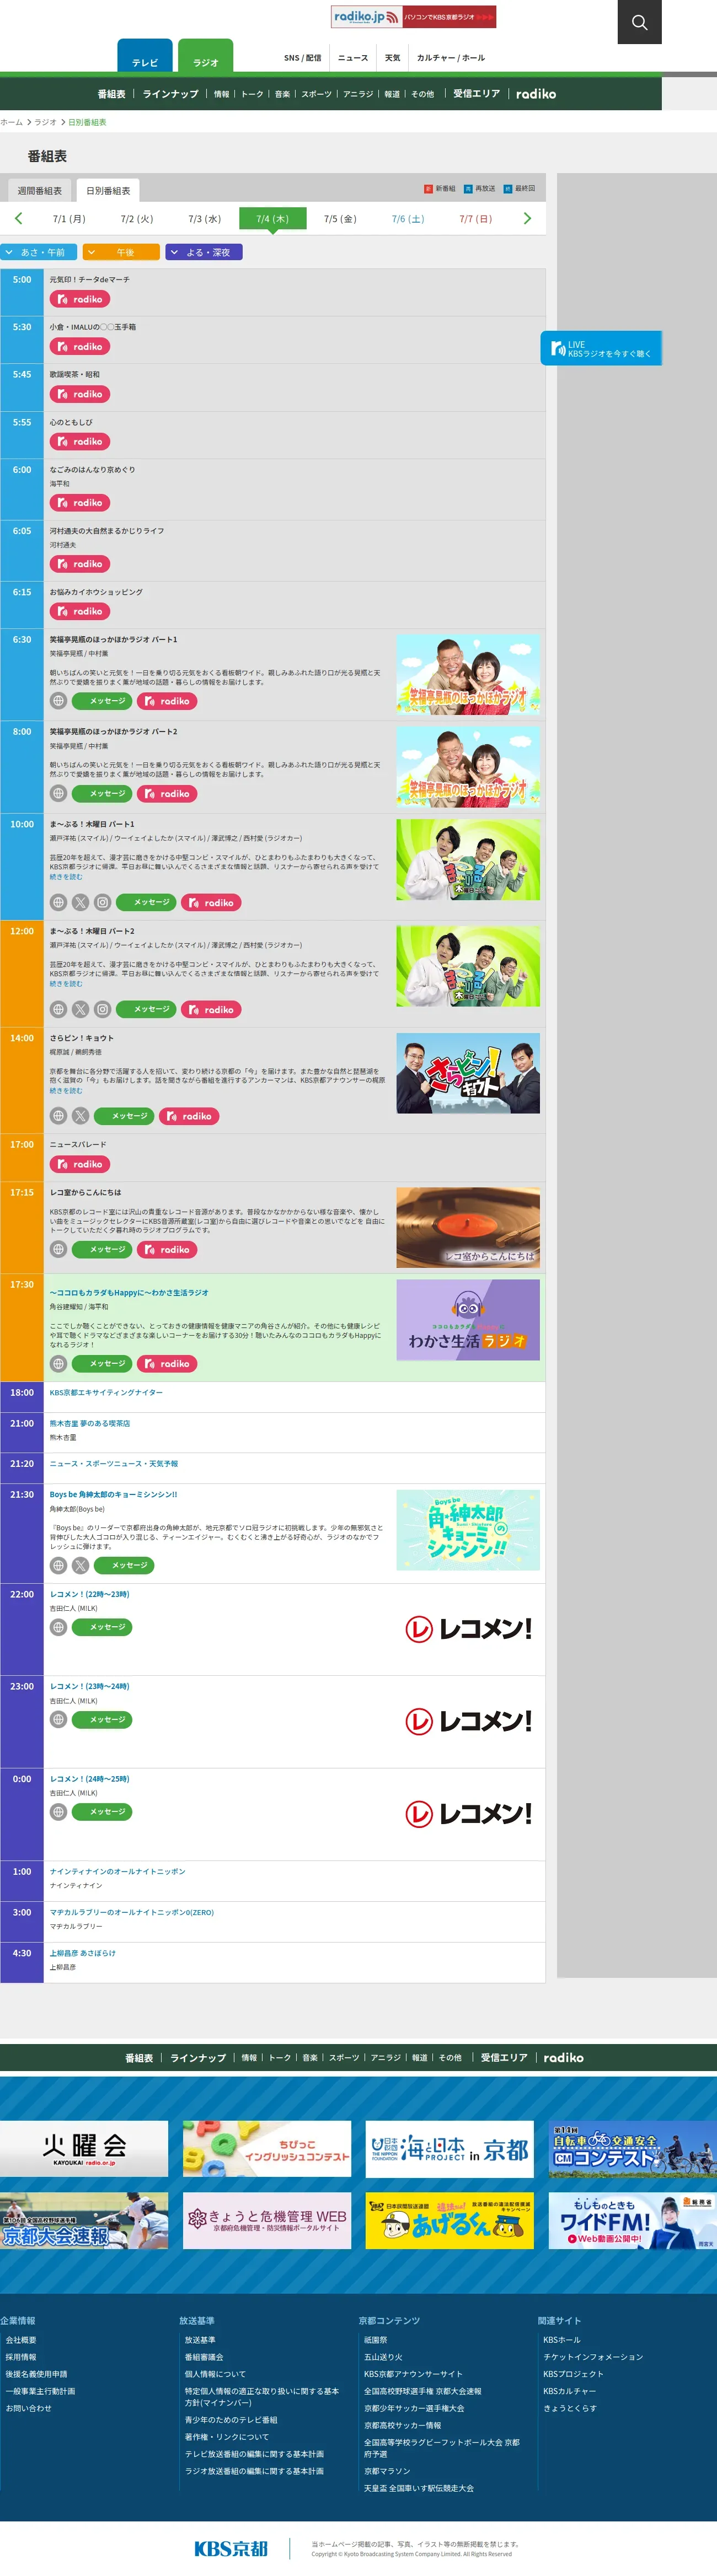Open X icon for 14:00 さらピン！キョウト
The width and height of the screenshot is (717, 2576).
[81, 1116]
